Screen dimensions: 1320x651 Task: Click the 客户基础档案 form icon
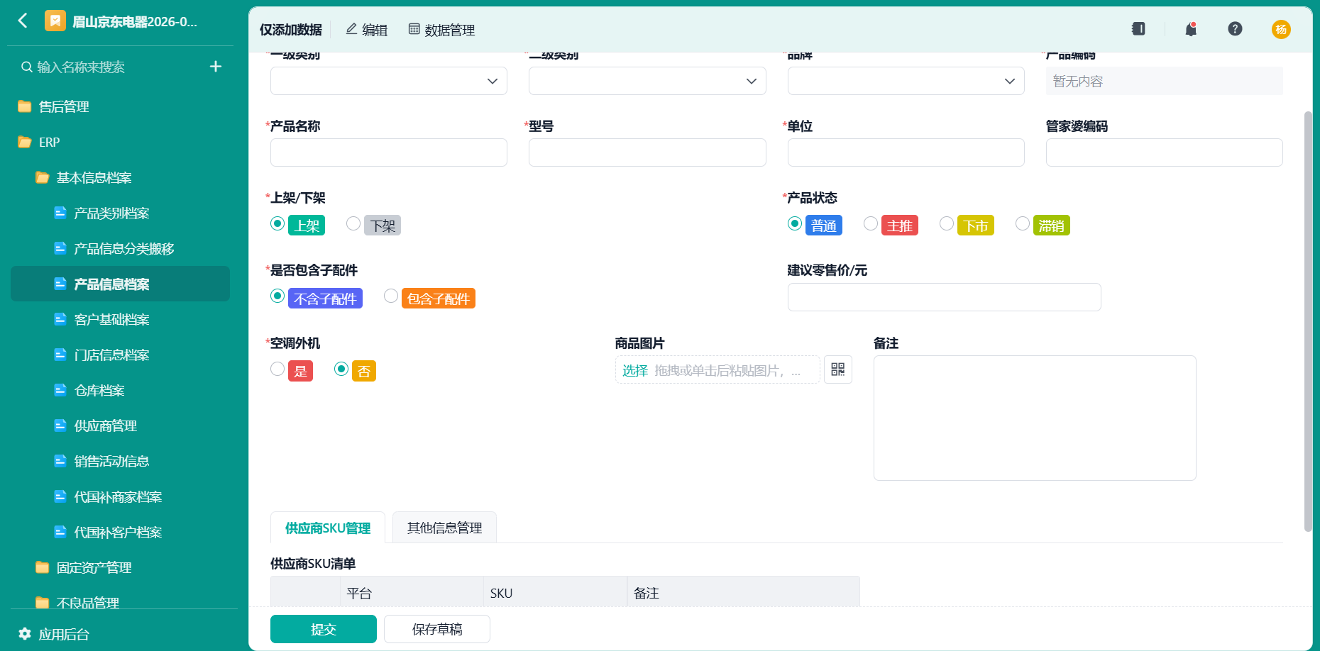[x=60, y=319]
